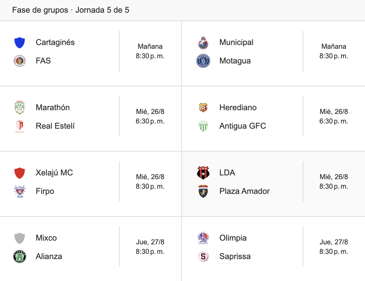Screen dimensions: 365x281
Task: Click the Plaza Amador lion badge
Action: [x=203, y=191]
